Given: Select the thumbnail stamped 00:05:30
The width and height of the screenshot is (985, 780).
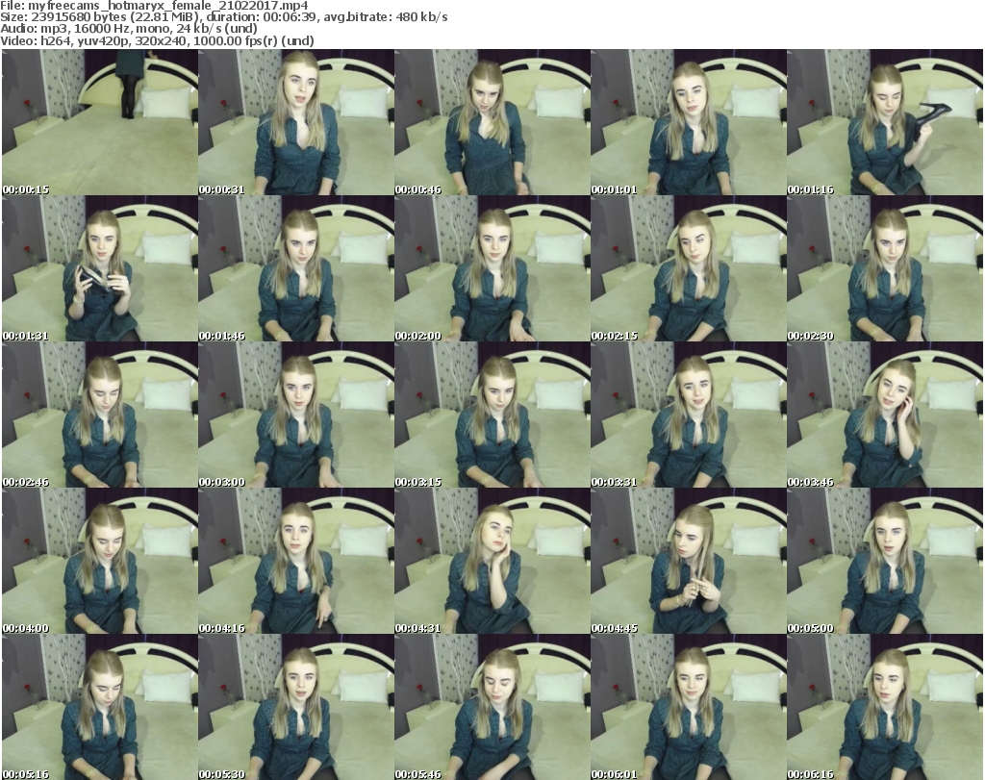Looking at the screenshot, I should click(x=296, y=707).
